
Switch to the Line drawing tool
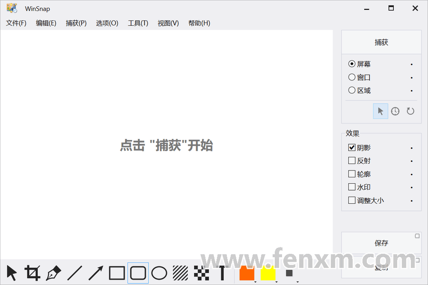(74, 273)
